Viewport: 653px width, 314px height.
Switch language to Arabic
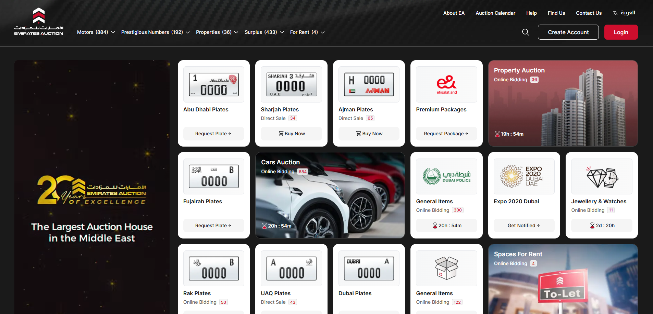pos(624,13)
